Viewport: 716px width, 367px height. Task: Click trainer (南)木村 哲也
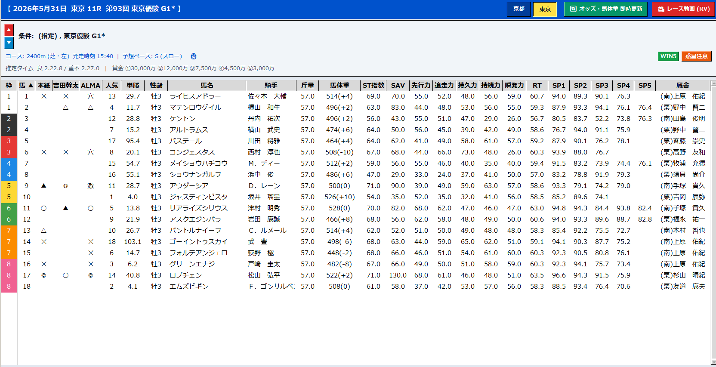(x=683, y=231)
